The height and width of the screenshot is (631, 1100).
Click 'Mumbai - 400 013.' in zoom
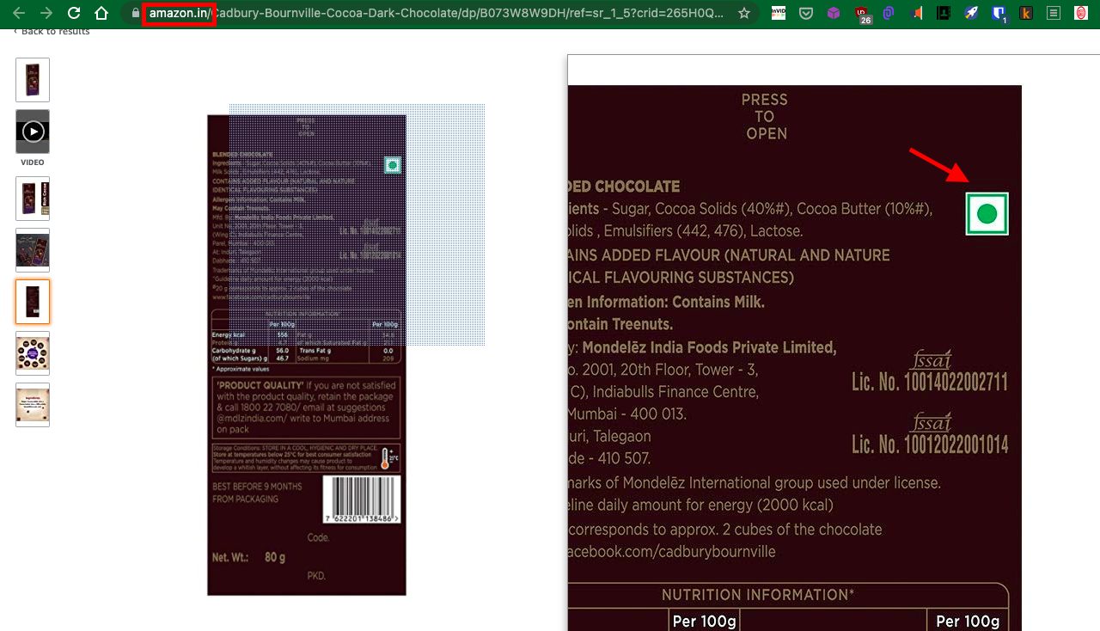click(x=627, y=414)
